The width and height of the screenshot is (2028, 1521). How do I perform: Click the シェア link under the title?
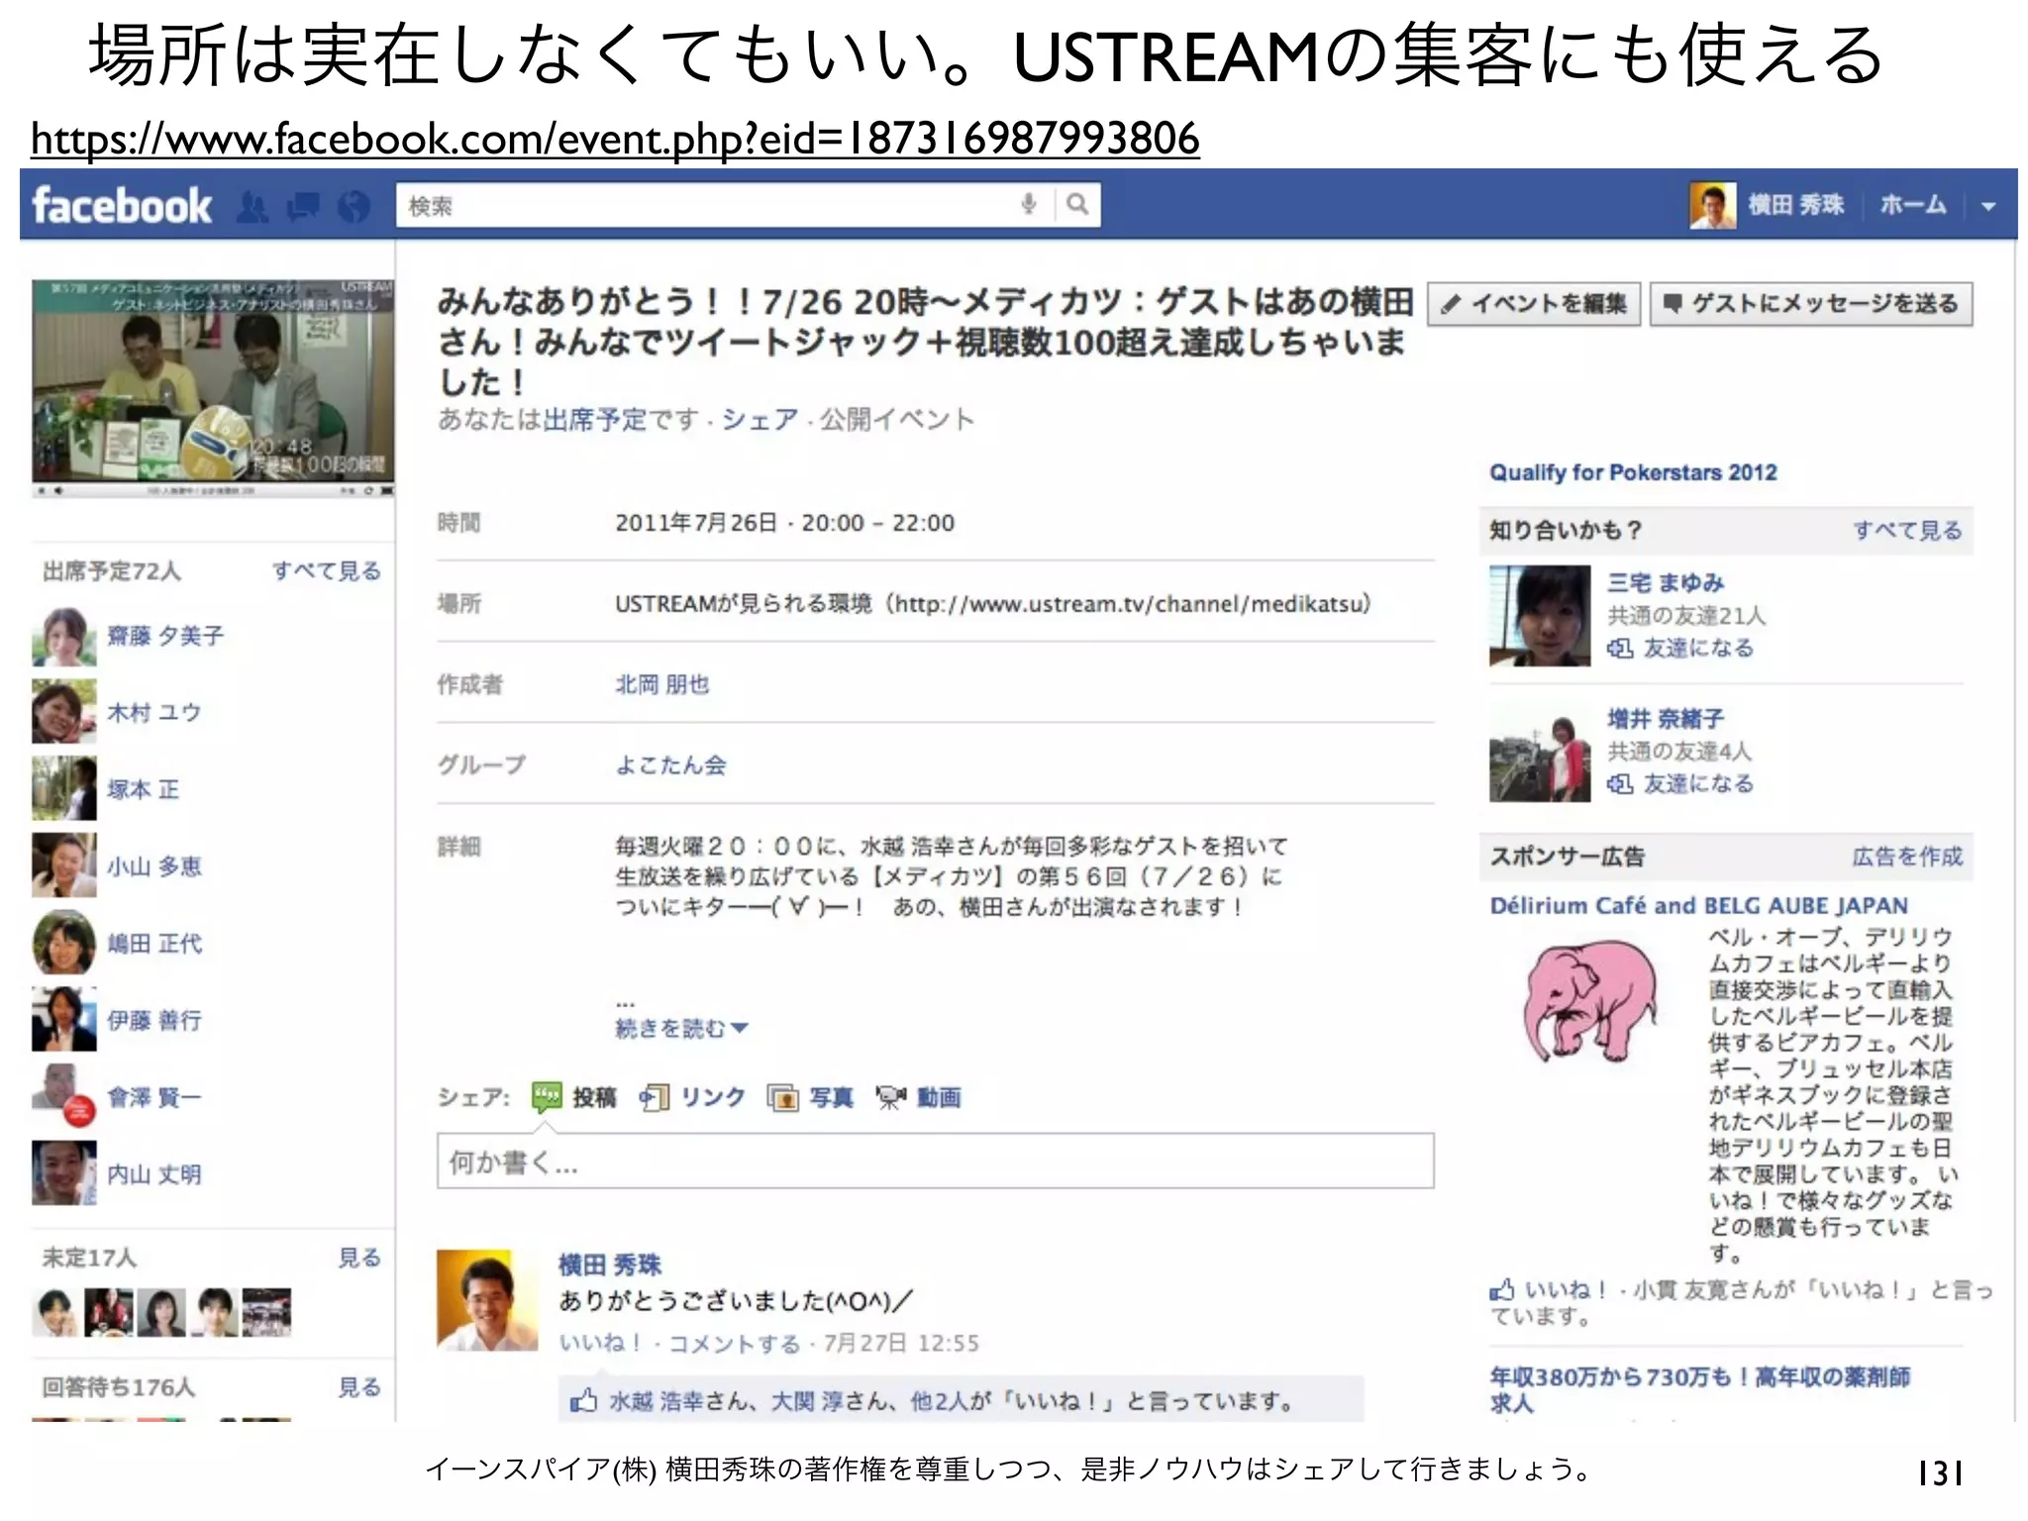tap(759, 420)
